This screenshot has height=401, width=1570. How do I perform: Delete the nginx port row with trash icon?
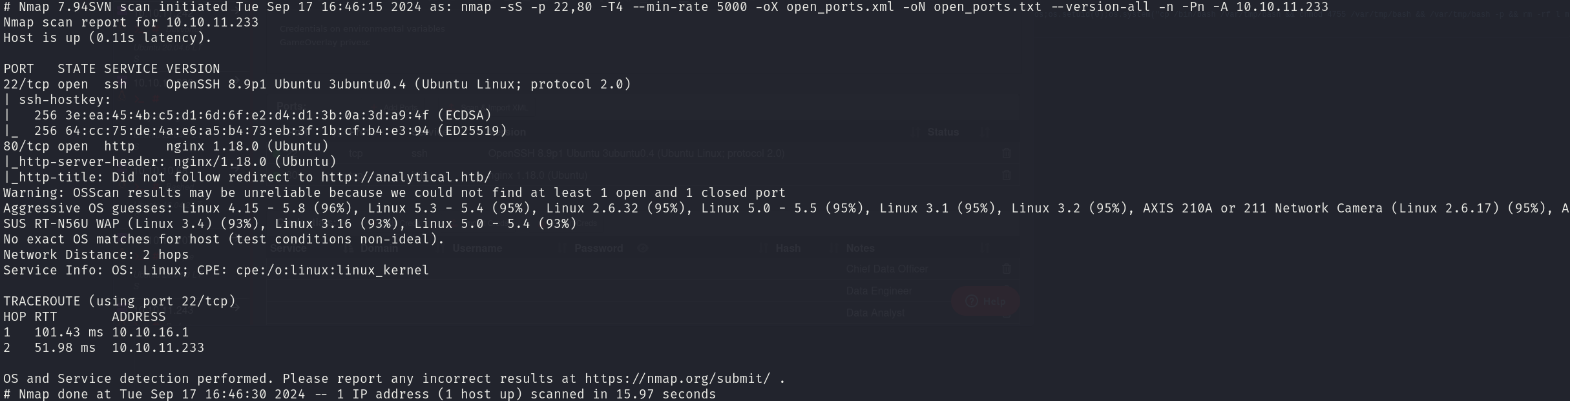pyautogui.click(x=1006, y=175)
